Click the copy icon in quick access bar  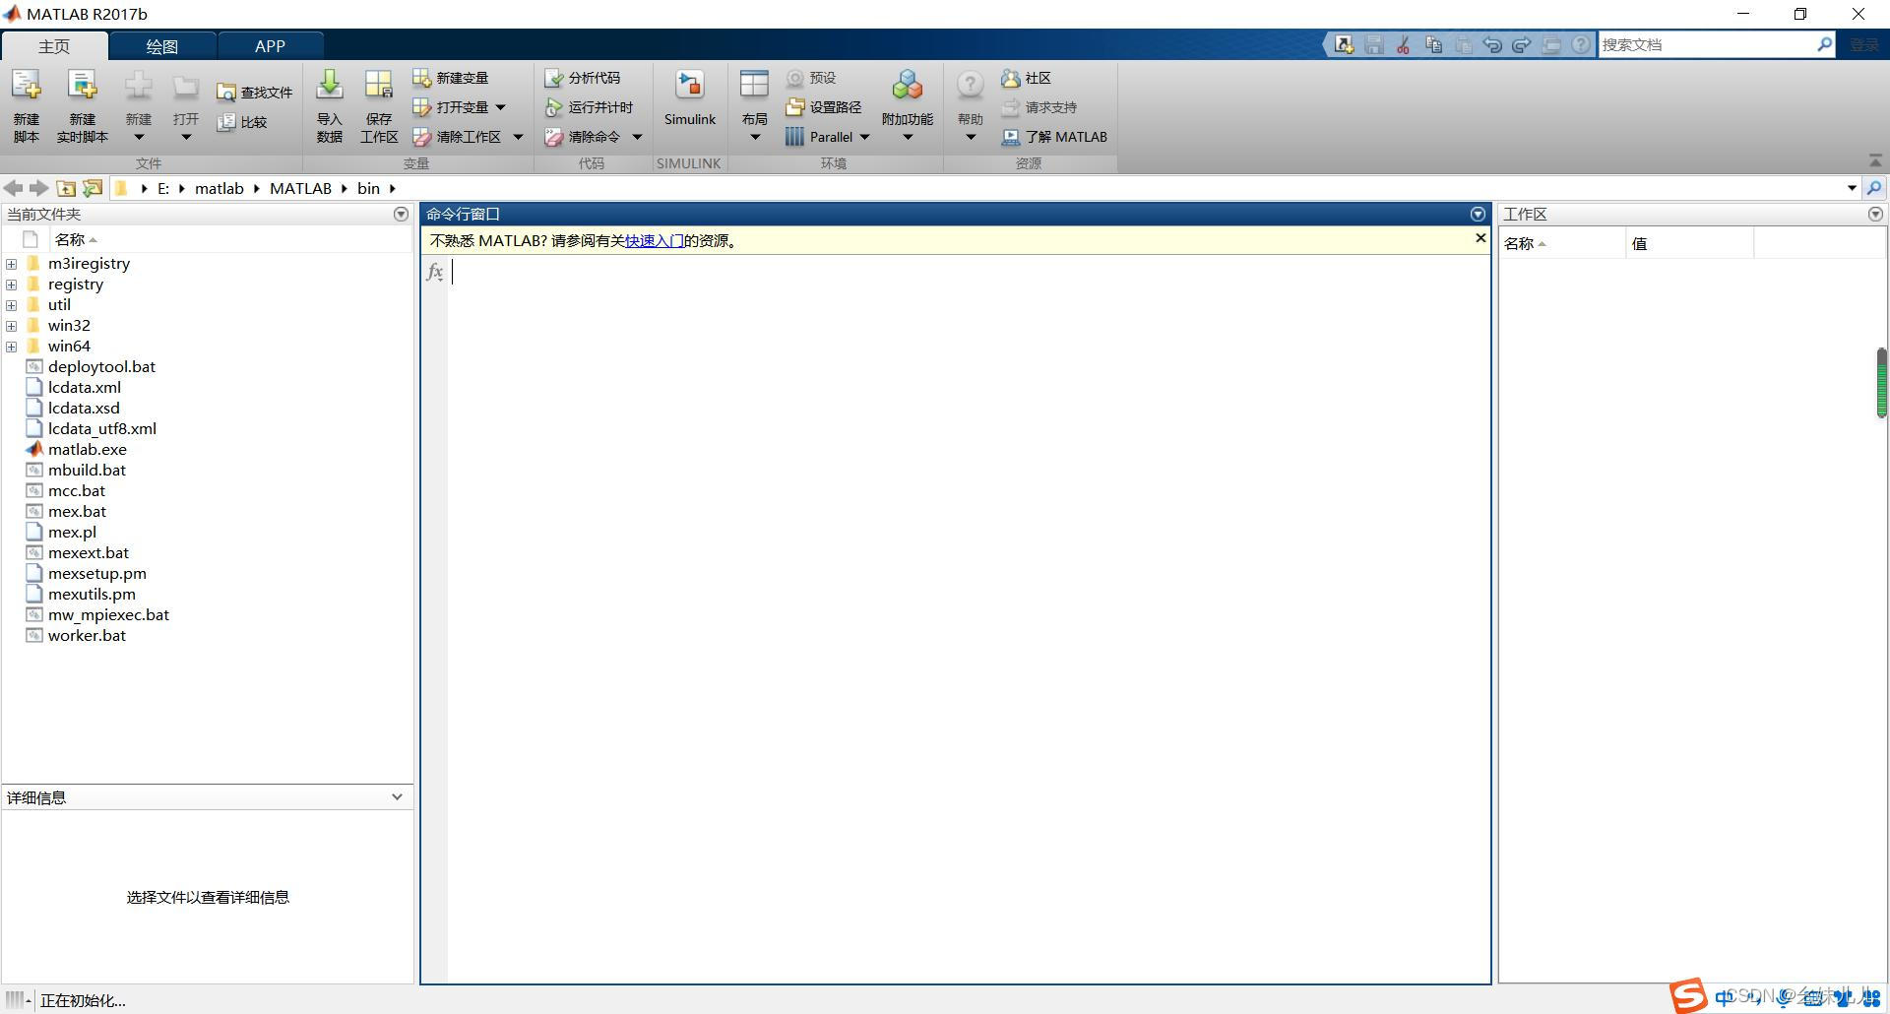pyautogui.click(x=1433, y=44)
